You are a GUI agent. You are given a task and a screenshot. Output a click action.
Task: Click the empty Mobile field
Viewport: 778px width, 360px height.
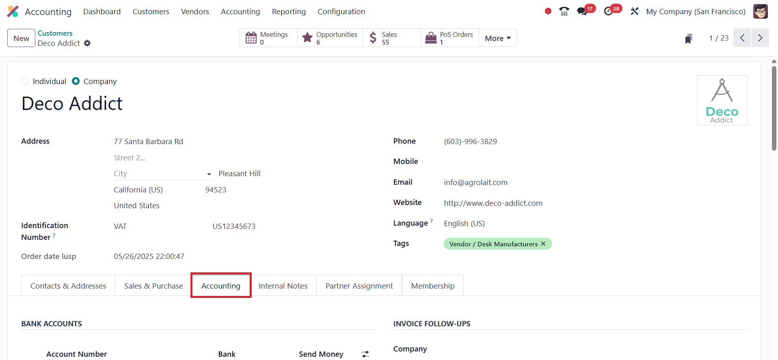[x=595, y=162]
